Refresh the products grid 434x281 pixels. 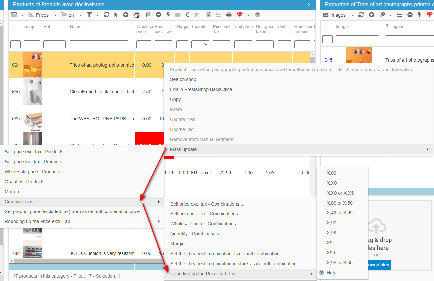pos(106,15)
